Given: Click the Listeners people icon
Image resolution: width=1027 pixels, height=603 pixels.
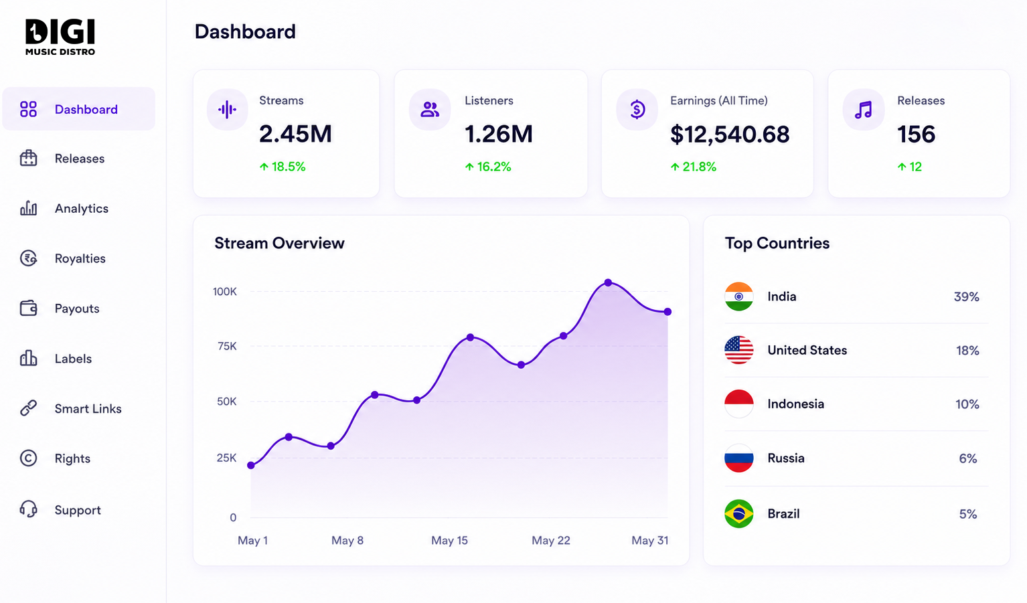Looking at the screenshot, I should click(430, 109).
